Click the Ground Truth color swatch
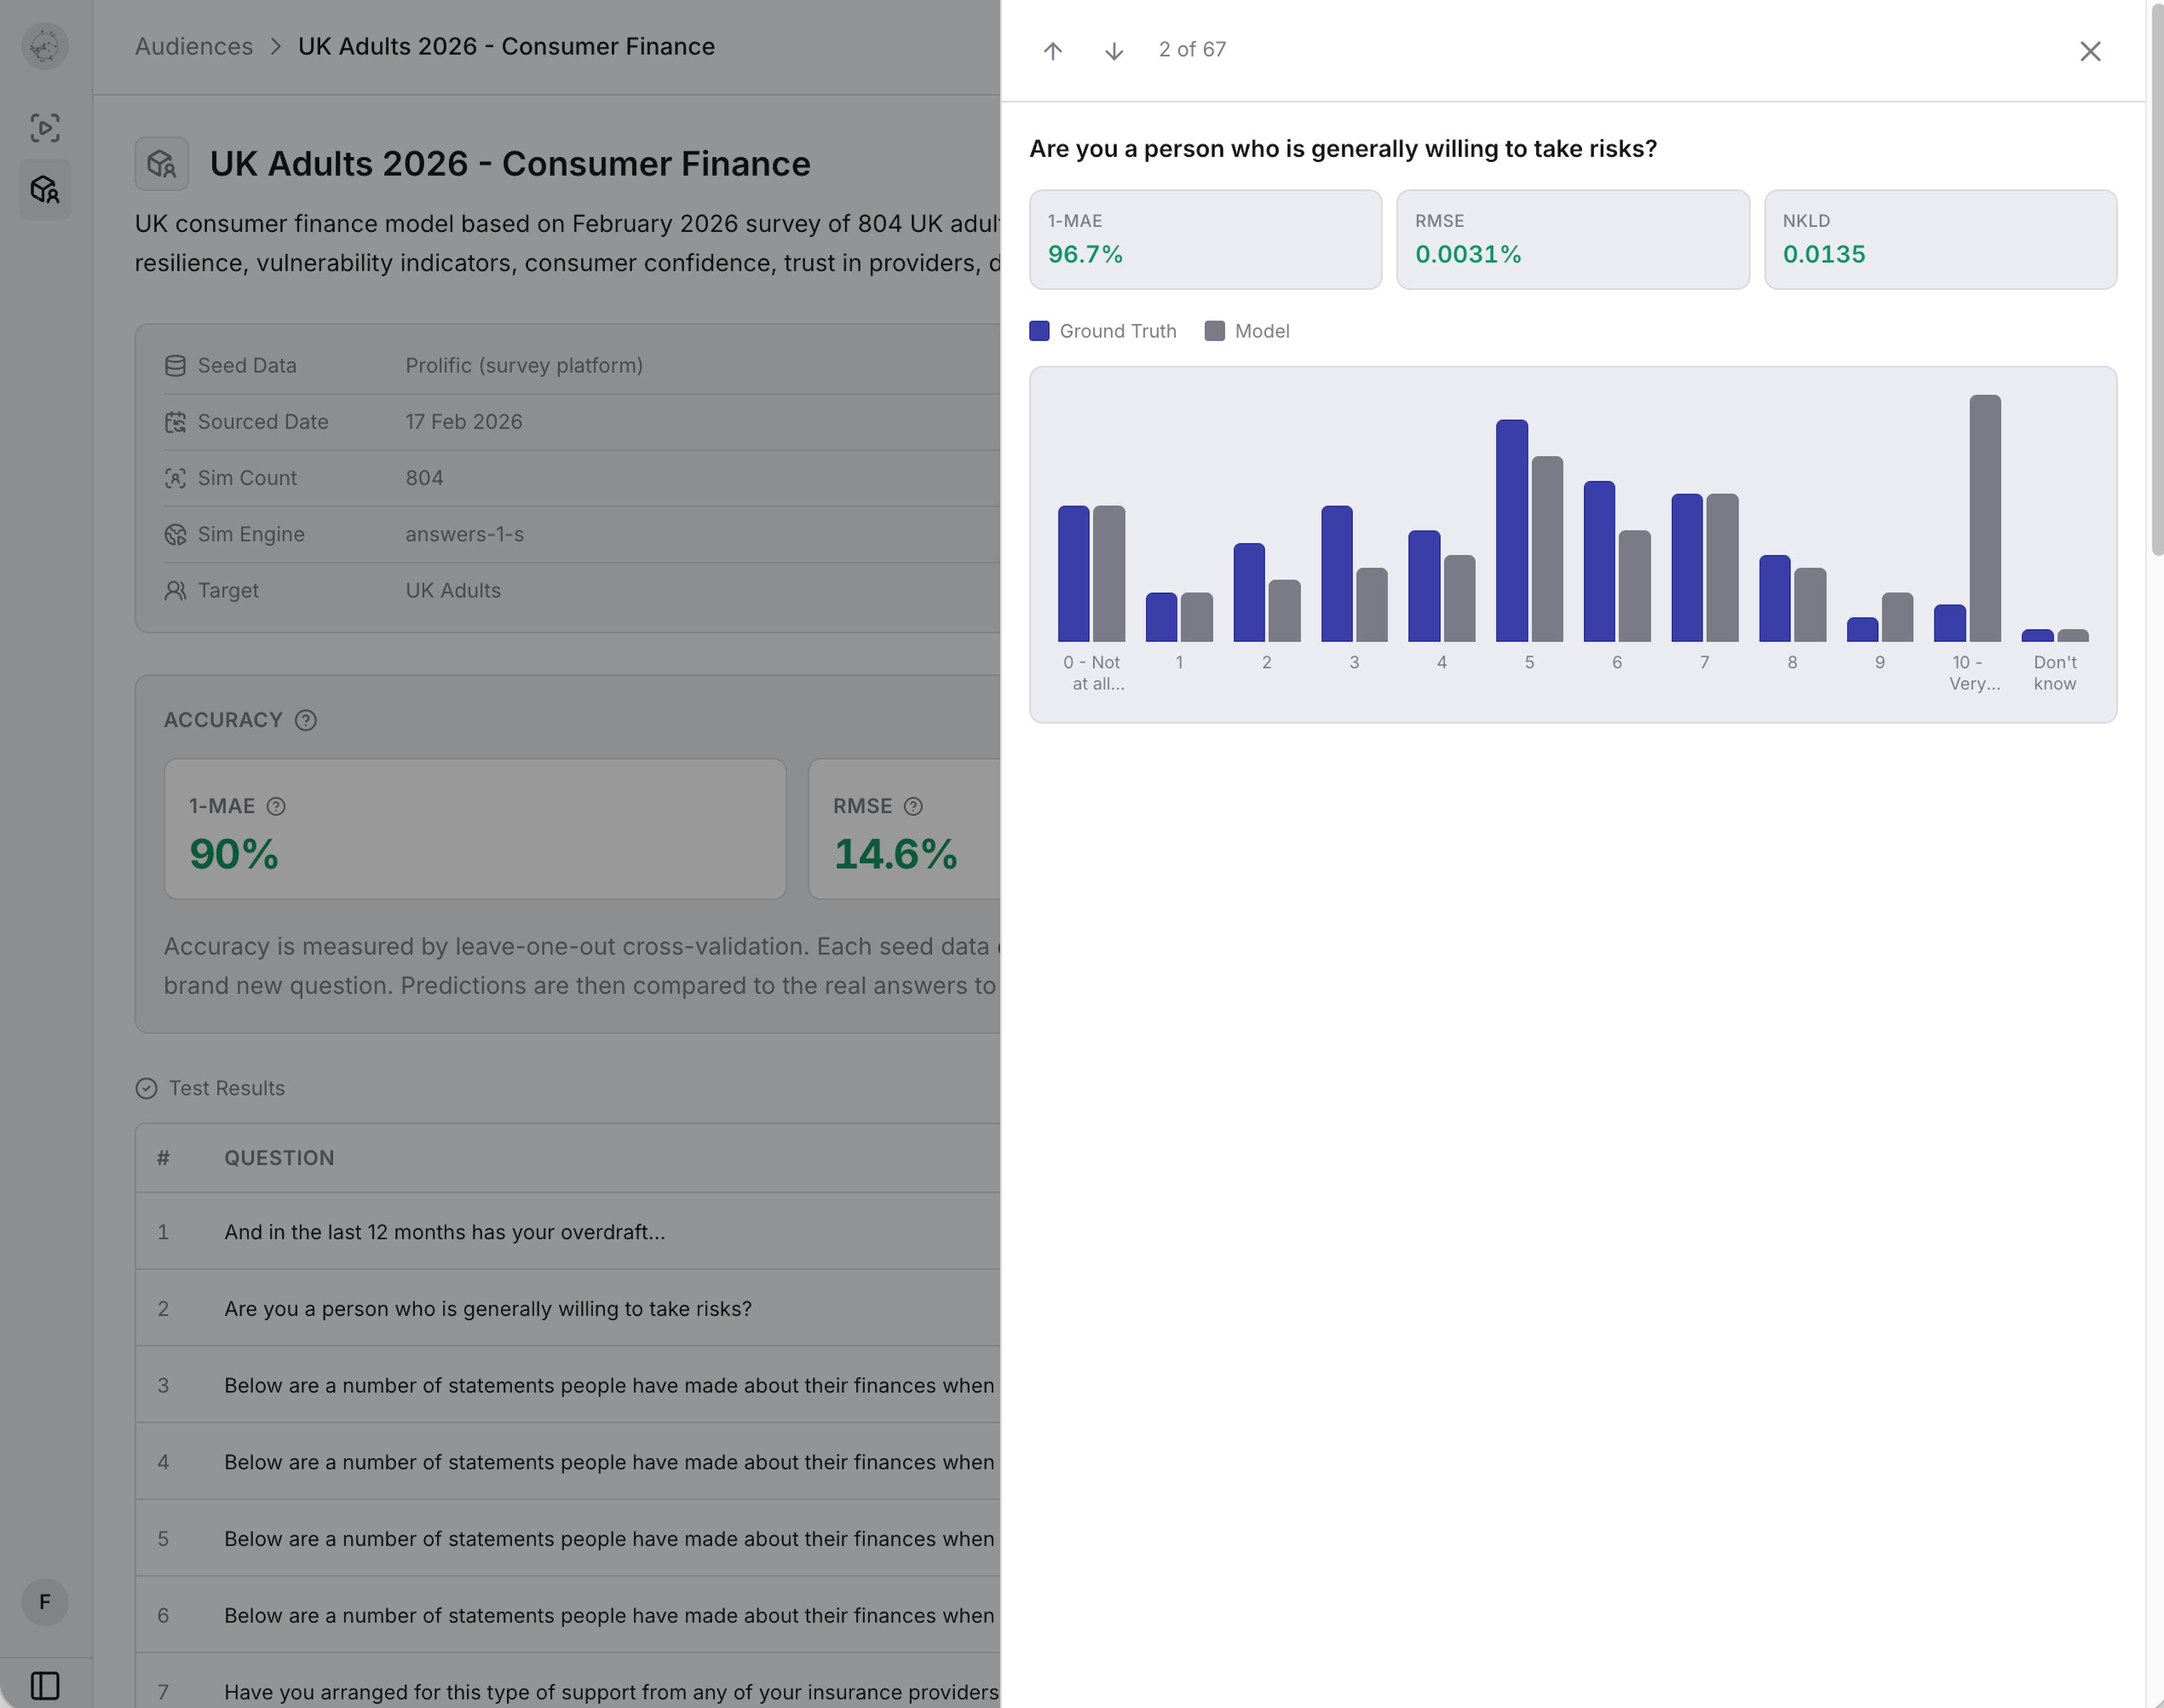Image resolution: width=2164 pixels, height=1708 pixels. coord(1040,331)
